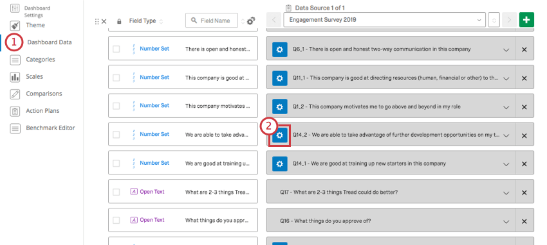The height and width of the screenshot is (245, 547).
Task: Expand the Q14_1 source field dropdown
Action: point(506,164)
